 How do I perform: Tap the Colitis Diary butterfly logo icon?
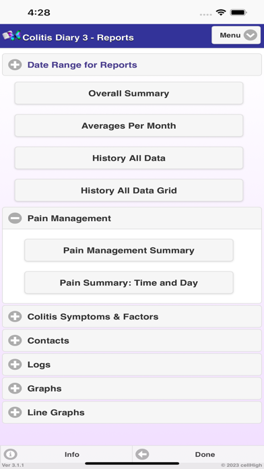point(11,36)
